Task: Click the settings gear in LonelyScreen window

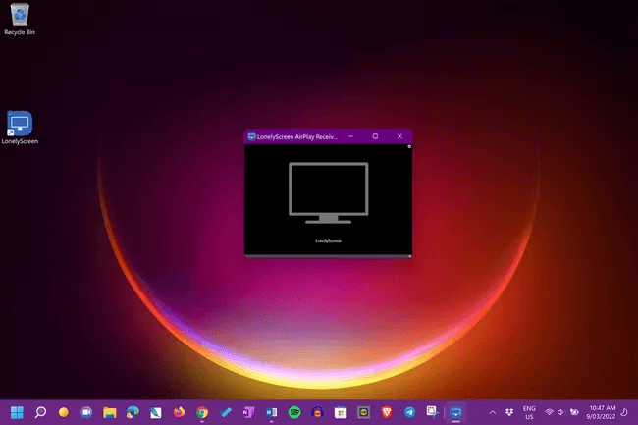Action: point(409,146)
